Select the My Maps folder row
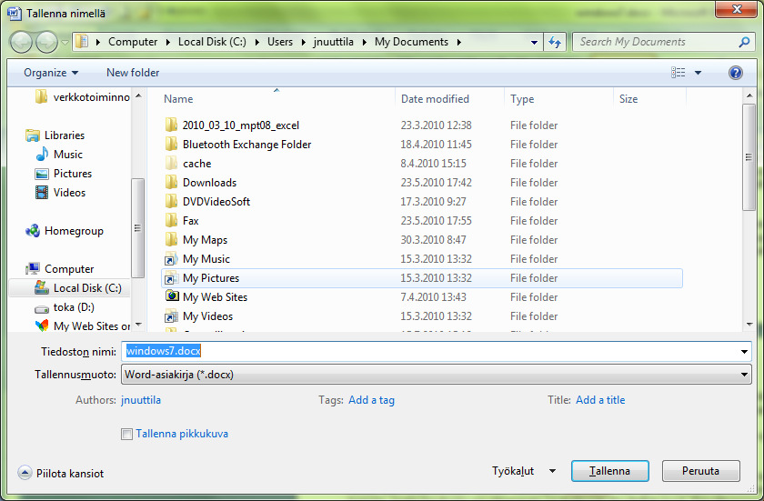This screenshot has width=764, height=501. (421, 239)
